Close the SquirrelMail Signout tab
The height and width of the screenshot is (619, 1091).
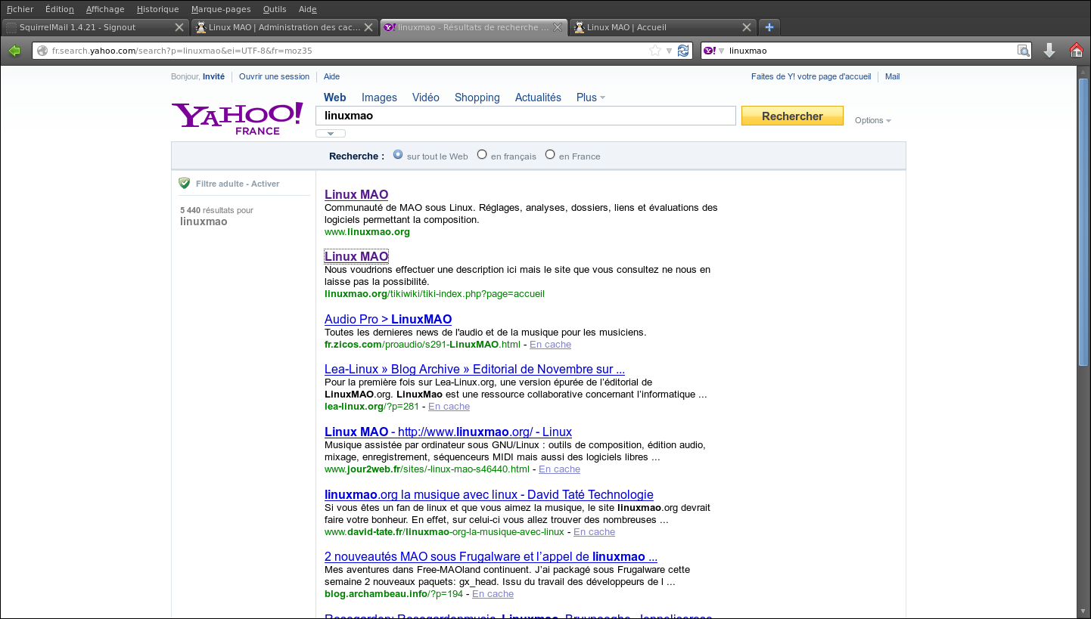pyautogui.click(x=179, y=27)
